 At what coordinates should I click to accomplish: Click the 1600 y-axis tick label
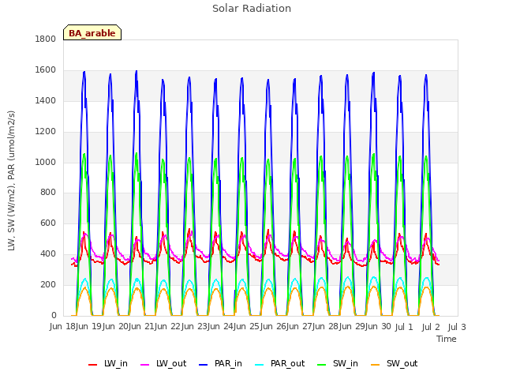(x=46, y=70)
